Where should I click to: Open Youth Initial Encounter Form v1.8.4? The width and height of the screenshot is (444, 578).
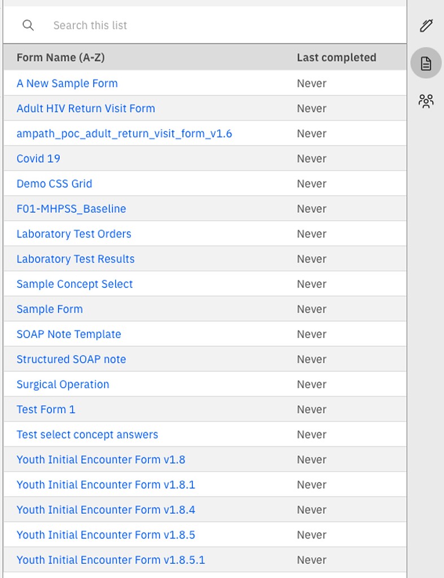(x=105, y=510)
